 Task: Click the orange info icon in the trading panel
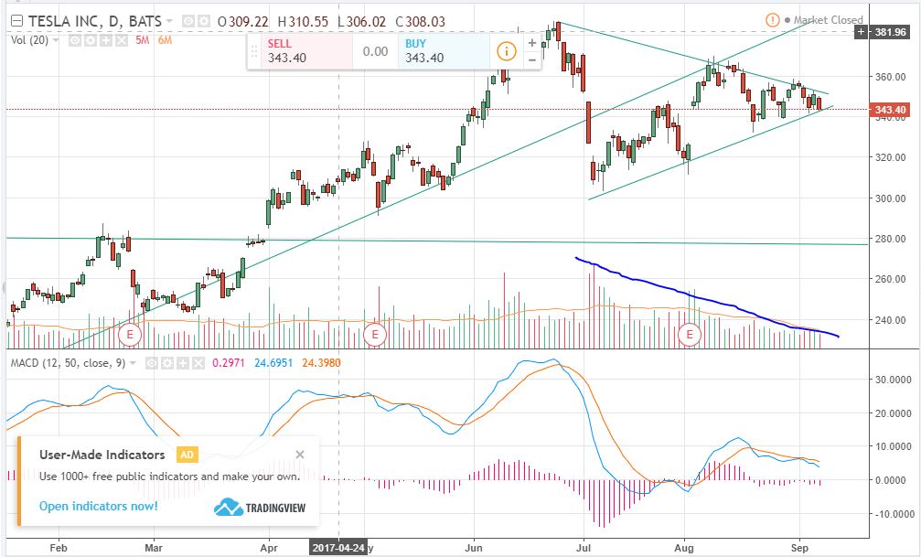(x=507, y=51)
